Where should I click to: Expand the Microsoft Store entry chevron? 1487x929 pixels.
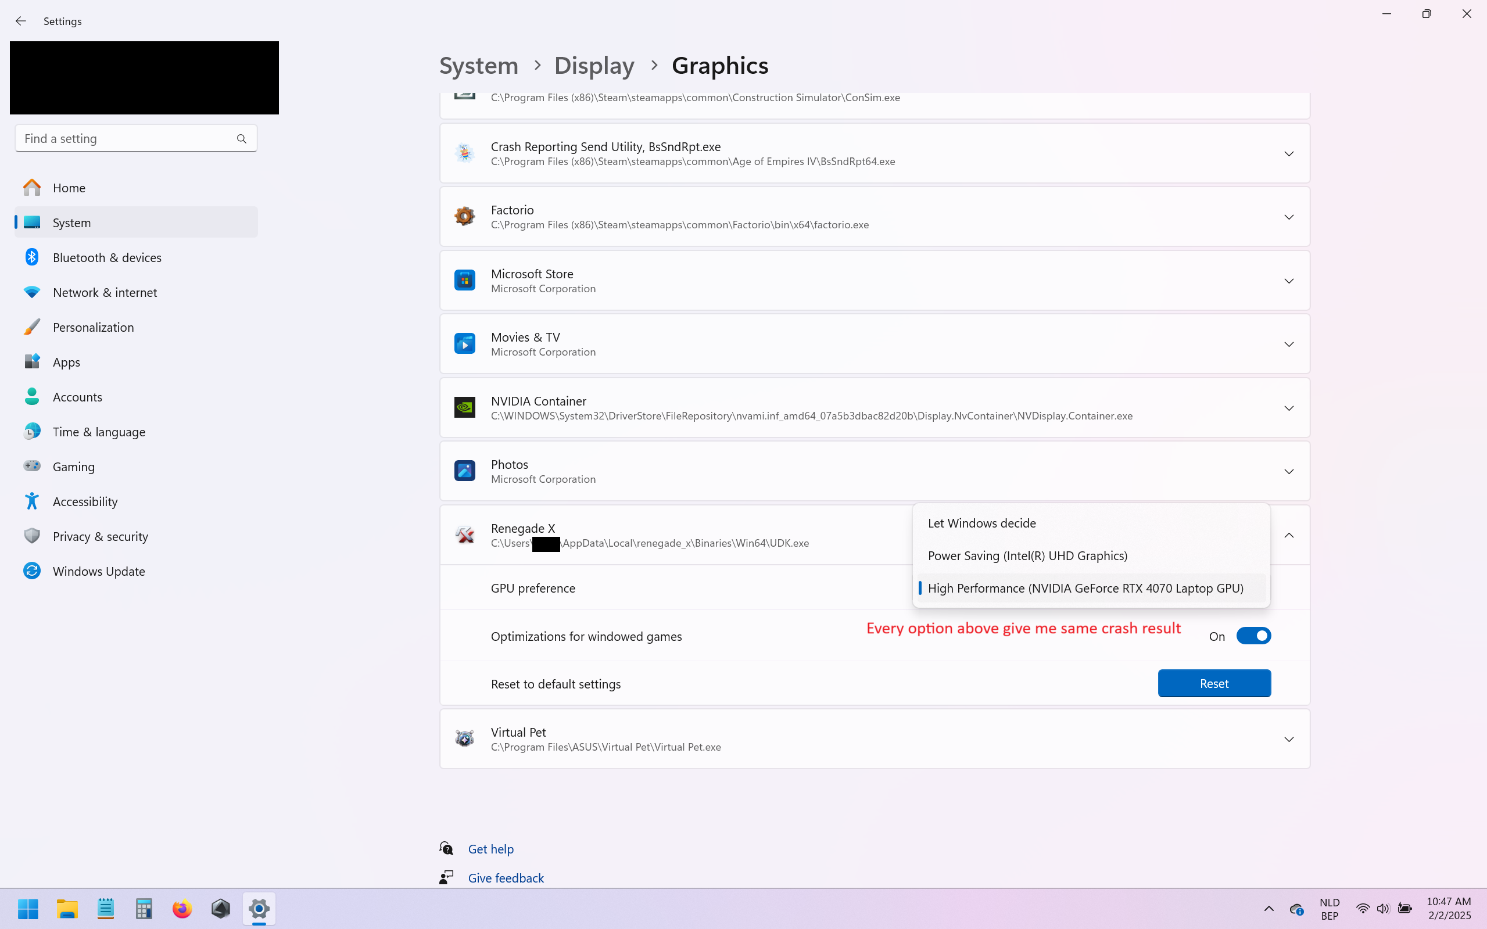[x=1288, y=281]
